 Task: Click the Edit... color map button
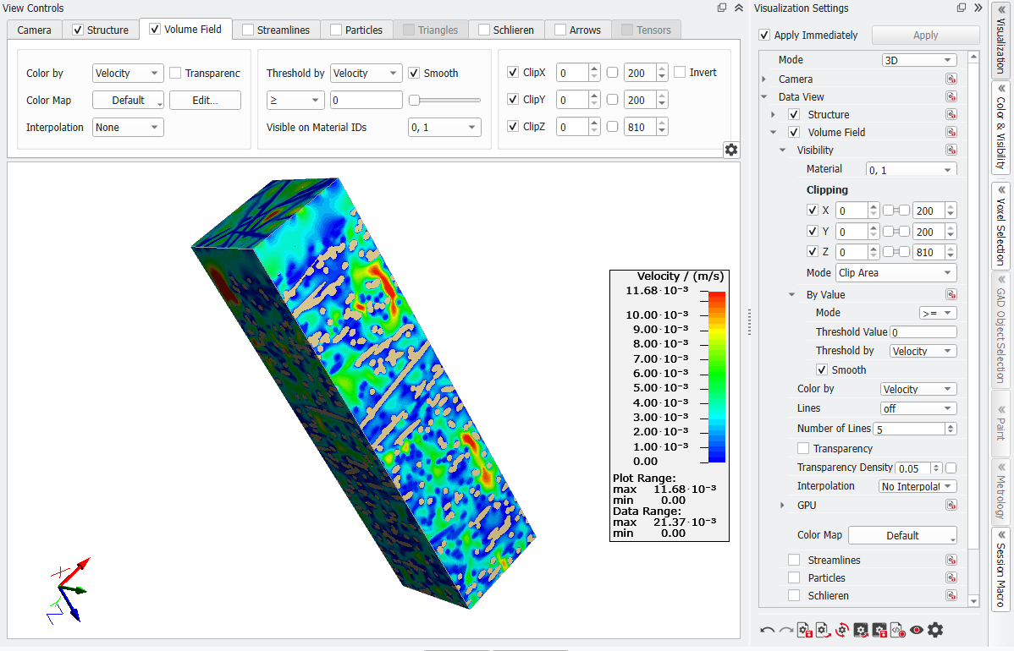[x=205, y=100]
